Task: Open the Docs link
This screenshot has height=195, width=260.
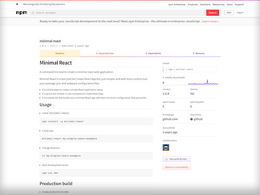Action: pos(230,5)
